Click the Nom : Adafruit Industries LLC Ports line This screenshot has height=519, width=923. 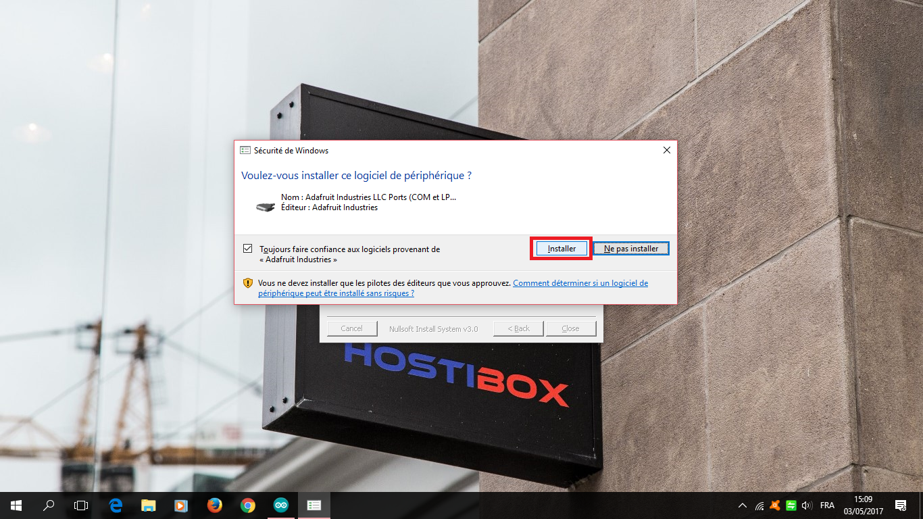point(368,197)
